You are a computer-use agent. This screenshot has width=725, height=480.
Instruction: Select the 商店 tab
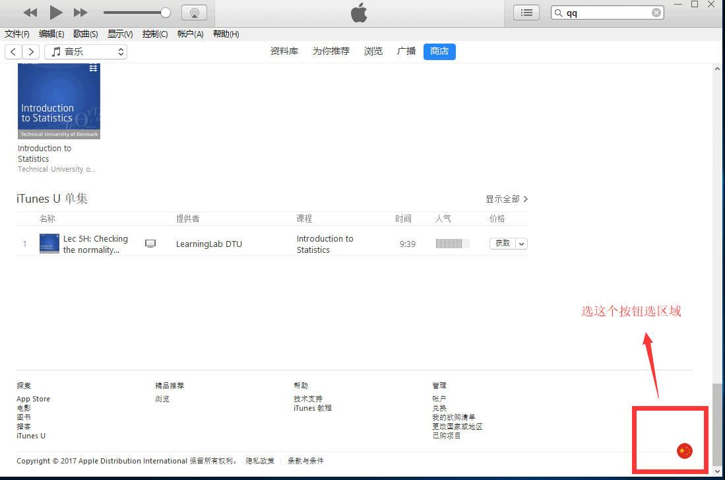point(439,51)
